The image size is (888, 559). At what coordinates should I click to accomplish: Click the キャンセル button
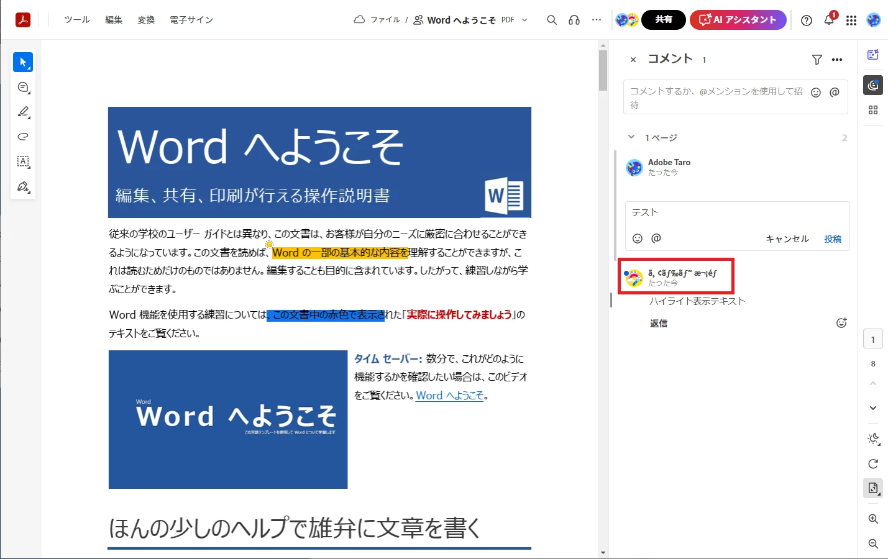pyautogui.click(x=787, y=239)
